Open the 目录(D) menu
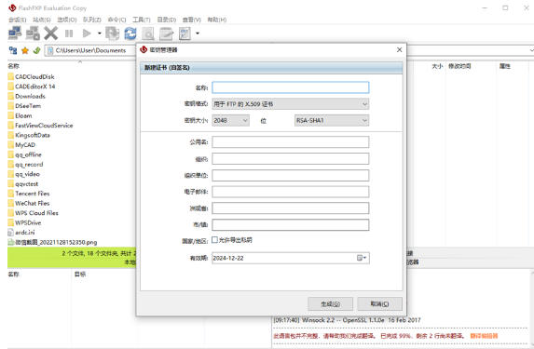This screenshot has height=349, width=534. pyautogui.click(x=167, y=20)
